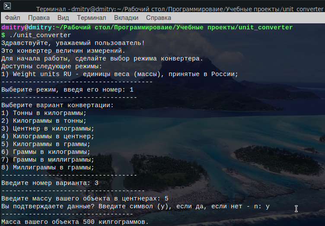This screenshot has width=325, height=226.
Task: Click the line 'Доступны следующие режимы:'
Action: (x=51, y=66)
